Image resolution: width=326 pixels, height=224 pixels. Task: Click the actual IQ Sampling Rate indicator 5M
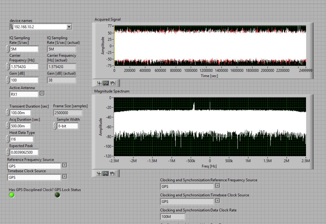coord(62,49)
